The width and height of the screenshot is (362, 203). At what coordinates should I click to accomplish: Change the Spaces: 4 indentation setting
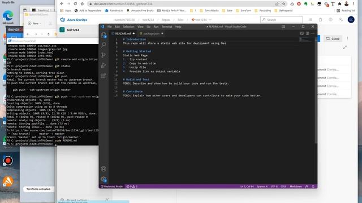coord(262,187)
